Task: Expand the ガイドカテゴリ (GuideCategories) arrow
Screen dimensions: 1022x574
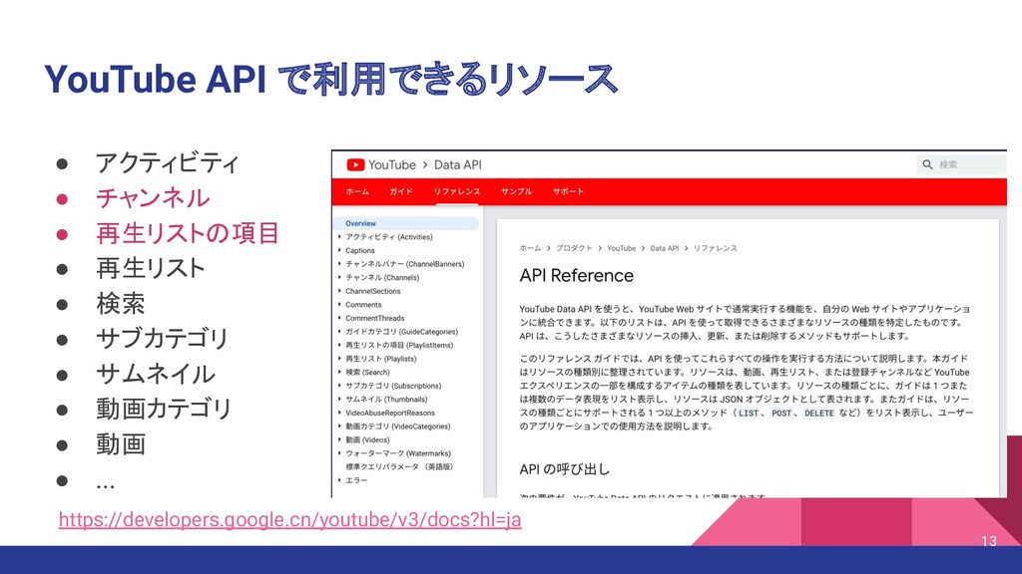Action: point(339,332)
